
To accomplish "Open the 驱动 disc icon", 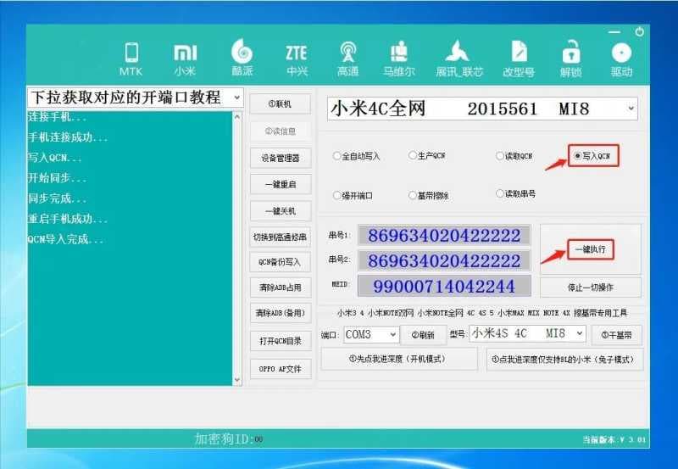I will tap(621, 59).
